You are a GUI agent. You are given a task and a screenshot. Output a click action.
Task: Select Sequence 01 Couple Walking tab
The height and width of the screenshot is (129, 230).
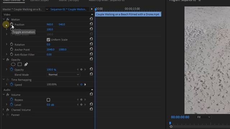pos(68,9)
